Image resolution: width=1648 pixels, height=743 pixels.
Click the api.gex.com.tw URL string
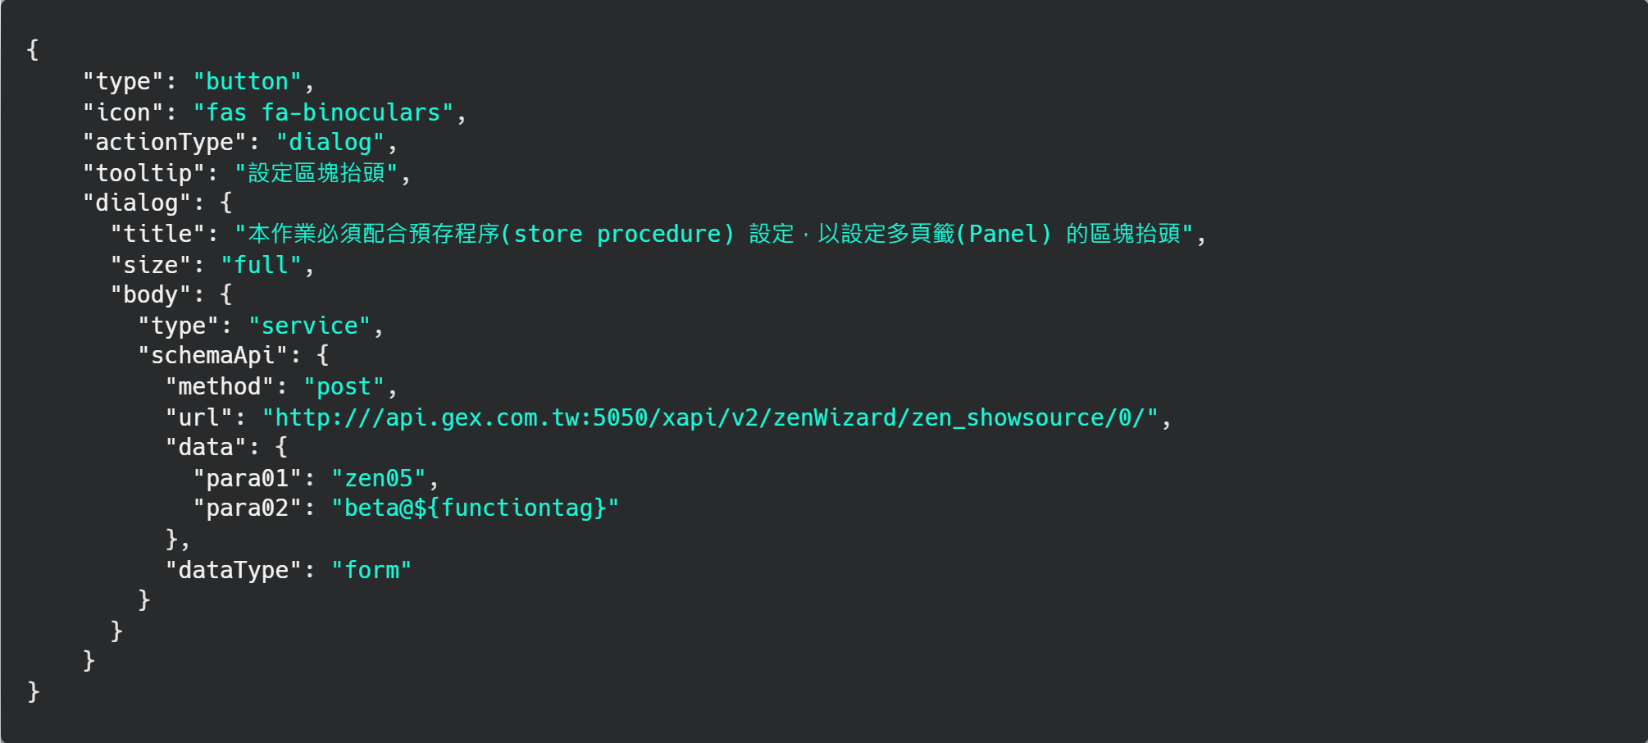[709, 417]
